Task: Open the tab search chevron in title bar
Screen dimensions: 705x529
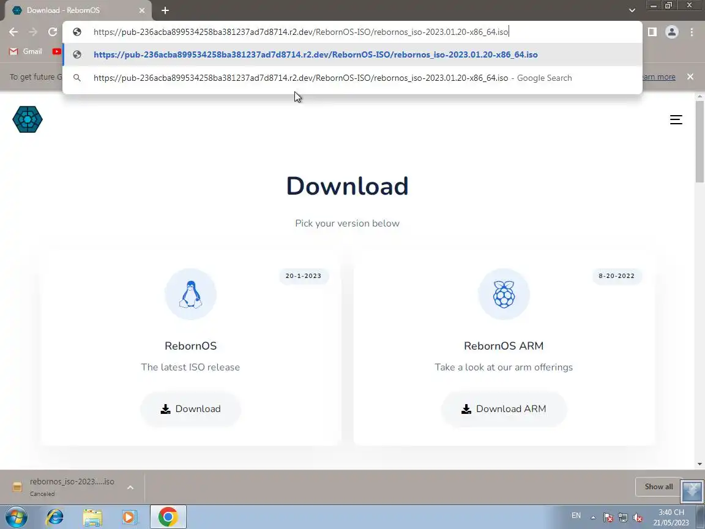Action: coord(632,10)
